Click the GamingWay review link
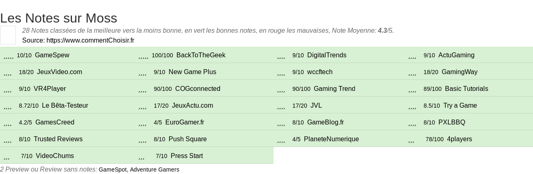The image size is (533, 174). point(459,72)
